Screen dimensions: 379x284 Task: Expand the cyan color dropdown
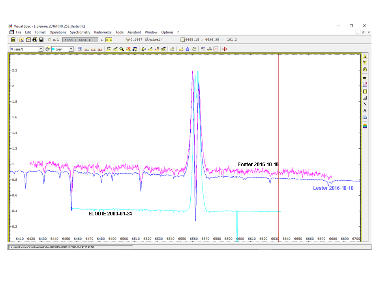71,49
